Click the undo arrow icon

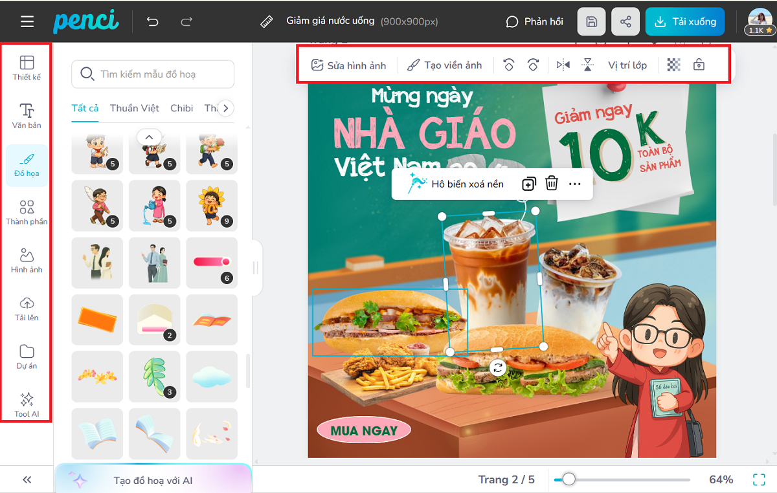[x=153, y=21]
